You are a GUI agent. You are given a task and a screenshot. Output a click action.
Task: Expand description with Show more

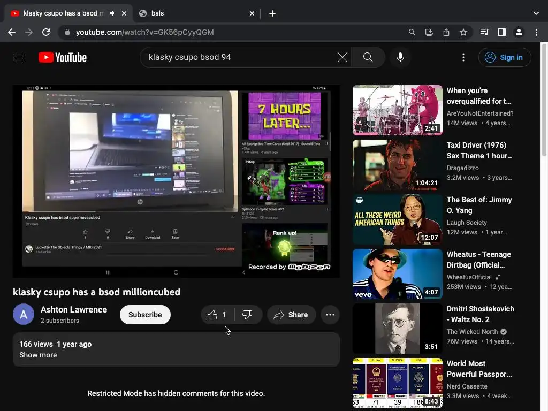coord(38,355)
